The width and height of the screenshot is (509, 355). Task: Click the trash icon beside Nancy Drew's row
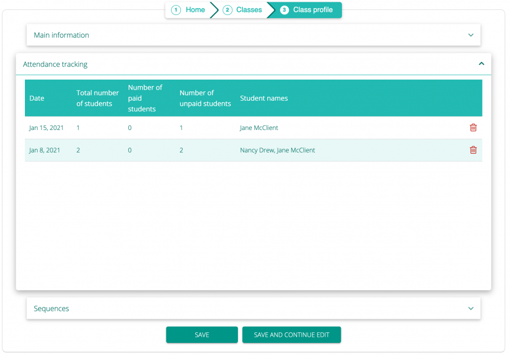click(473, 150)
